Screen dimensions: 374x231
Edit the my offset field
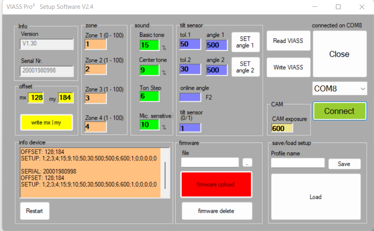(65, 98)
